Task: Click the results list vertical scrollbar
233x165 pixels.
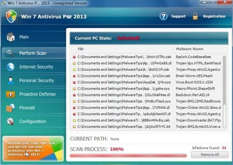Action: (x=224, y=92)
